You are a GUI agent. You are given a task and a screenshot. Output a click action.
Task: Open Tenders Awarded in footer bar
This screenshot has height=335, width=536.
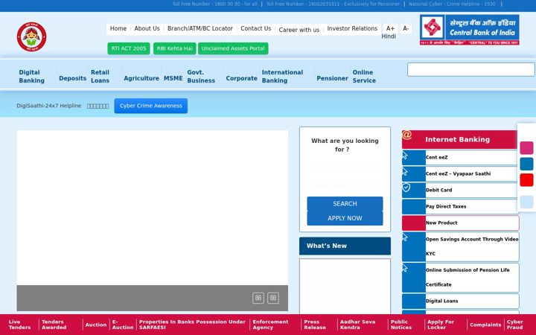pyautogui.click(x=54, y=325)
